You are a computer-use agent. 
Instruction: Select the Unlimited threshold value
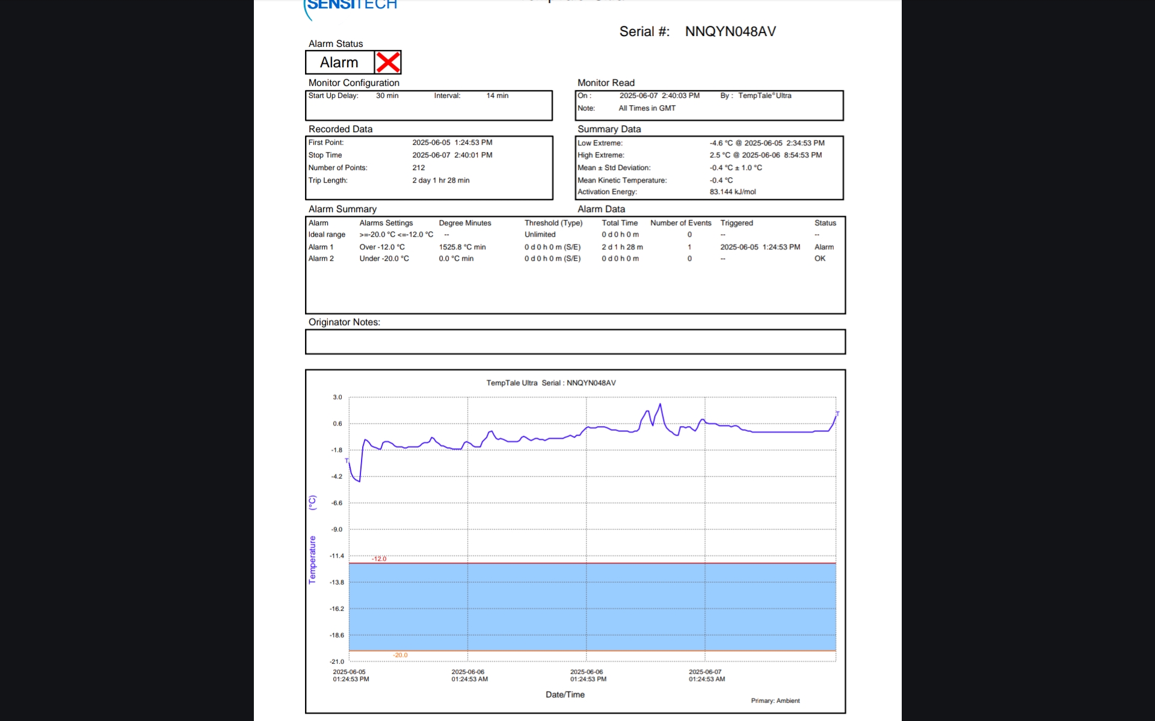pos(540,234)
